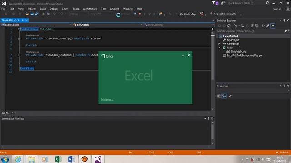This screenshot has width=291, height=163.
Task: Open the ThisAddIn class dropdown
Action: coord(107,25)
